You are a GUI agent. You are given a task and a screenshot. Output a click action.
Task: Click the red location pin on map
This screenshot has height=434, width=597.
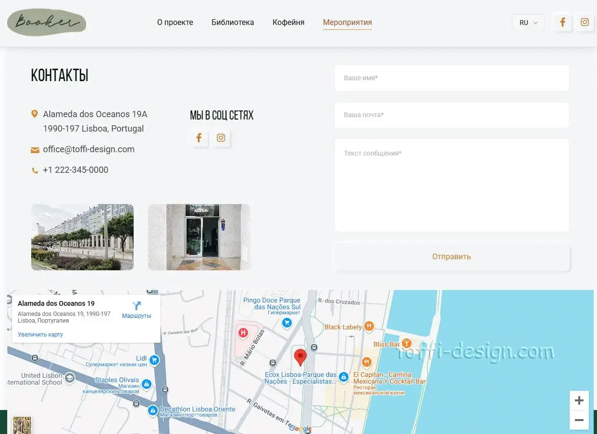300,357
